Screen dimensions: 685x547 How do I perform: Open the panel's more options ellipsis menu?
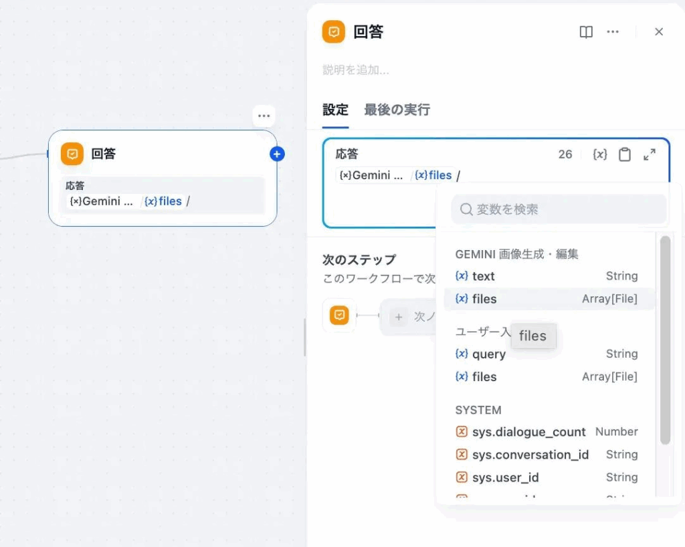613,32
